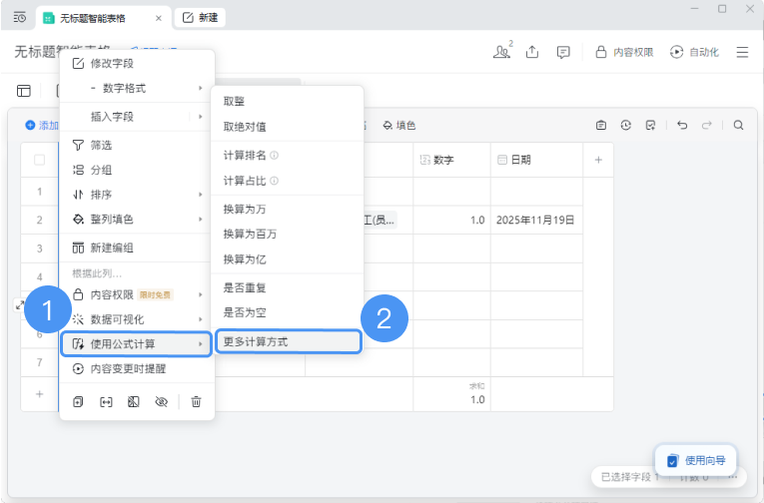Hide the field using the crossed-eye icon
The height and width of the screenshot is (503, 764).
pyautogui.click(x=161, y=402)
